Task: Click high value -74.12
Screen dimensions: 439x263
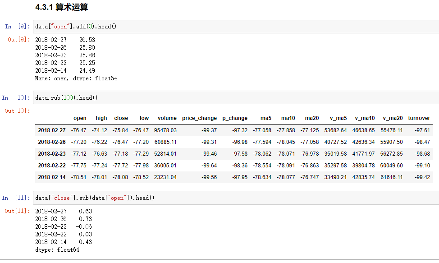Action: click(x=100, y=130)
